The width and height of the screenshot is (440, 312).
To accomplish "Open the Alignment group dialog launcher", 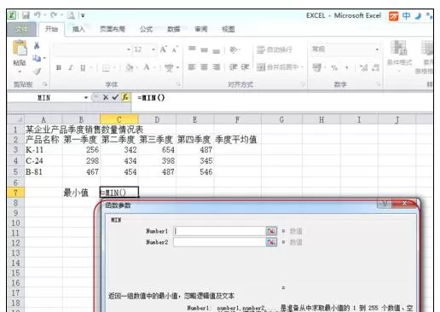I will pyautogui.click(x=303, y=84).
